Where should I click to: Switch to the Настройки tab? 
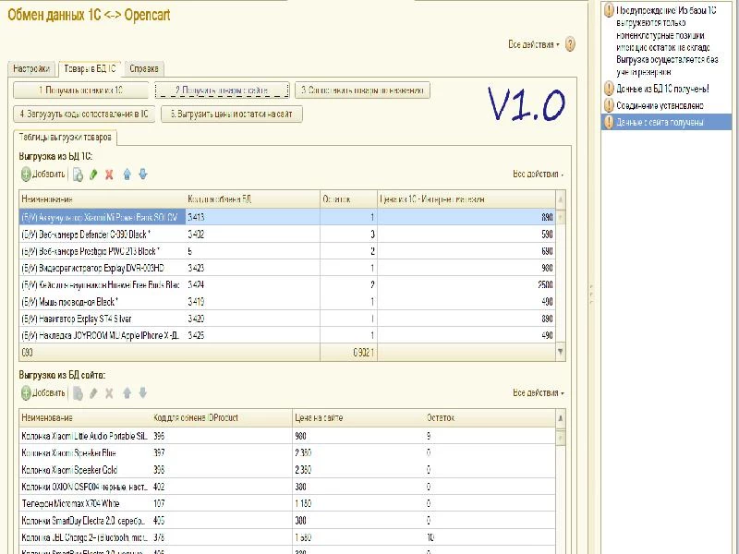coord(31,68)
